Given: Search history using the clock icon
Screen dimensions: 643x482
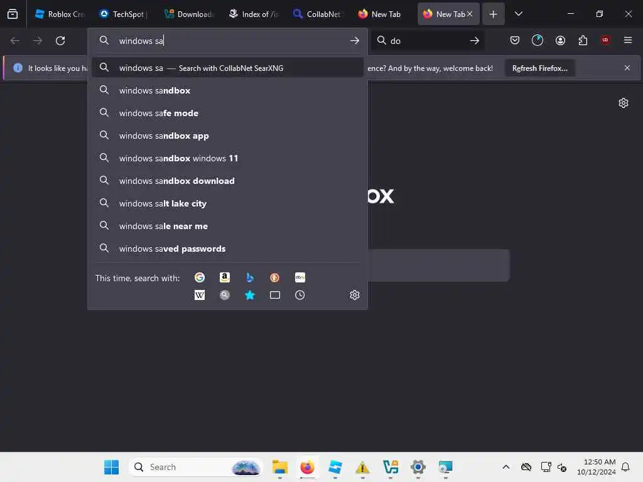Looking at the screenshot, I should pyautogui.click(x=300, y=295).
